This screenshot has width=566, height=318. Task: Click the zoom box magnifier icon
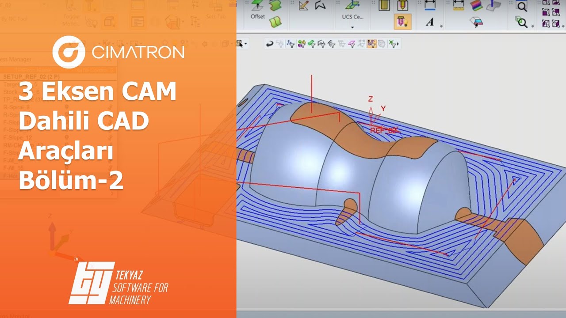tap(522, 22)
